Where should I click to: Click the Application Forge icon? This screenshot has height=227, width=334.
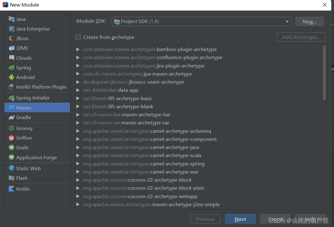(x=12, y=157)
